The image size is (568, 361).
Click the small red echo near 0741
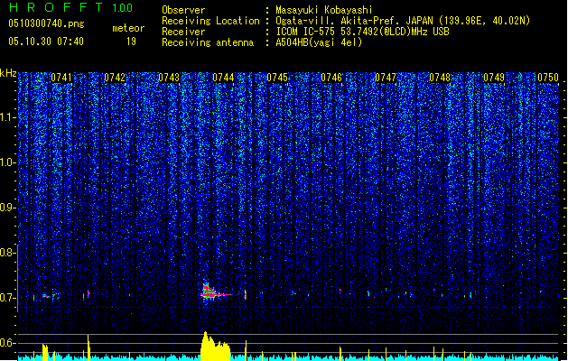(46, 296)
